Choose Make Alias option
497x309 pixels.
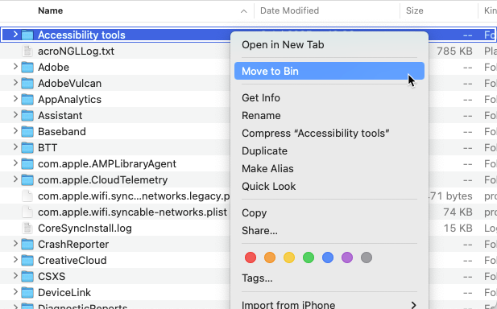tap(267, 169)
